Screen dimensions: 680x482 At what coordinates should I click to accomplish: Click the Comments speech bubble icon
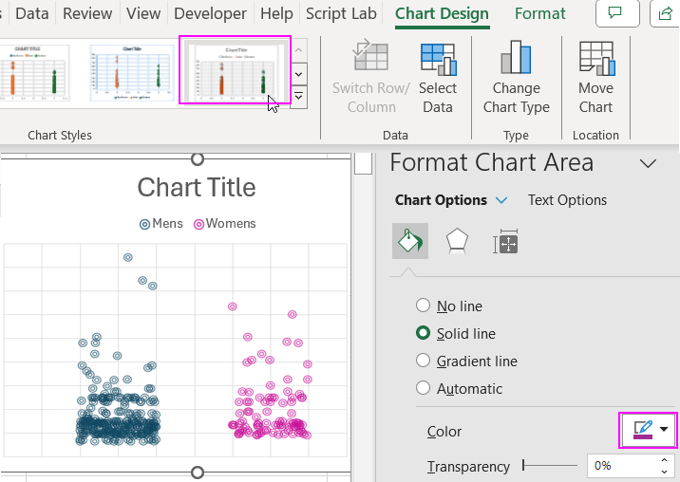point(617,13)
